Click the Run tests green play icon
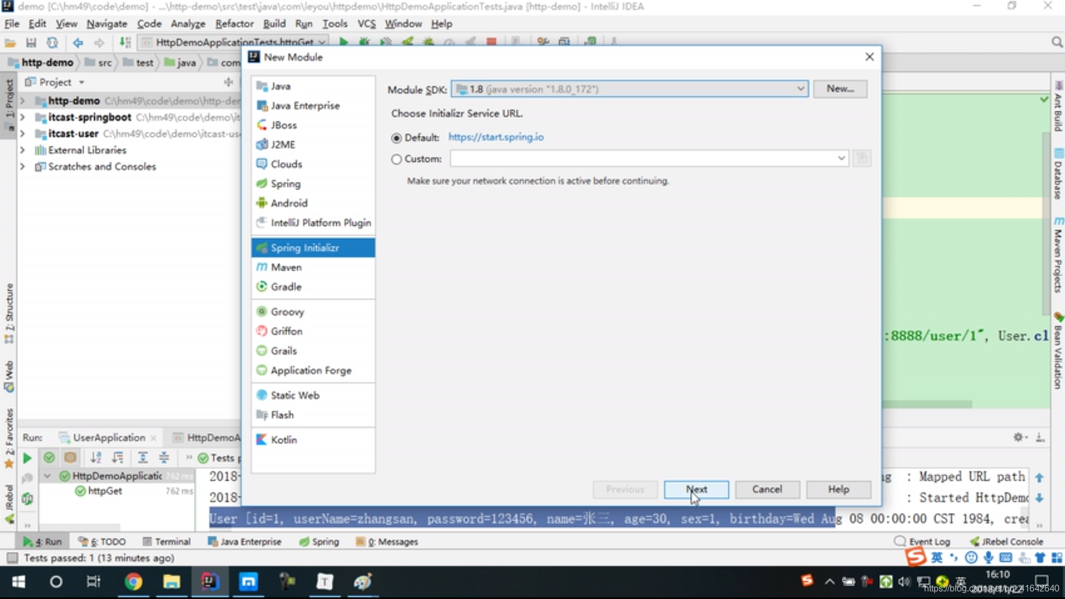This screenshot has height=599, width=1065. pos(26,457)
